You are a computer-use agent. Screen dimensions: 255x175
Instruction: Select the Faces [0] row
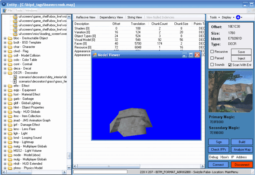[139, 44]
